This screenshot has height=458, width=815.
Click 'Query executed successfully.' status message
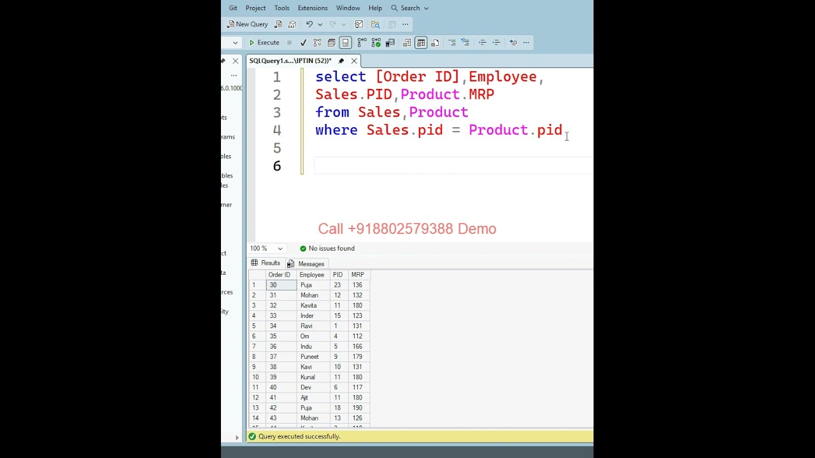(299, 437)
